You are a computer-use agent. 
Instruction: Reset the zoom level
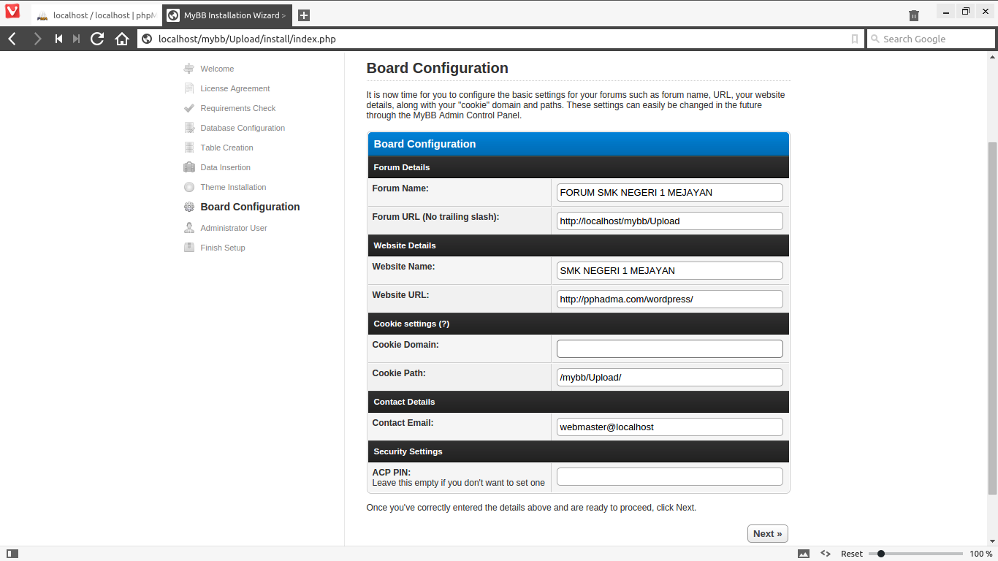click(x=851, y=554)
